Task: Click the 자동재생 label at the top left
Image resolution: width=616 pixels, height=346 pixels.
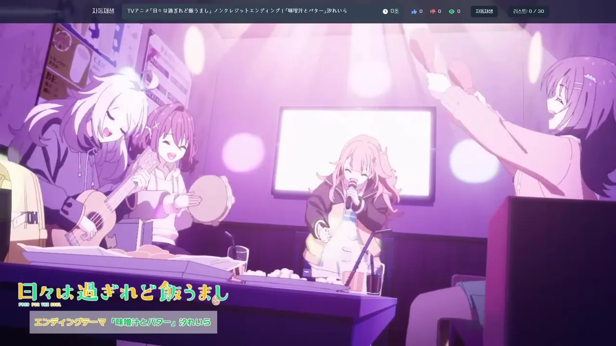Action: pos(103,11)
